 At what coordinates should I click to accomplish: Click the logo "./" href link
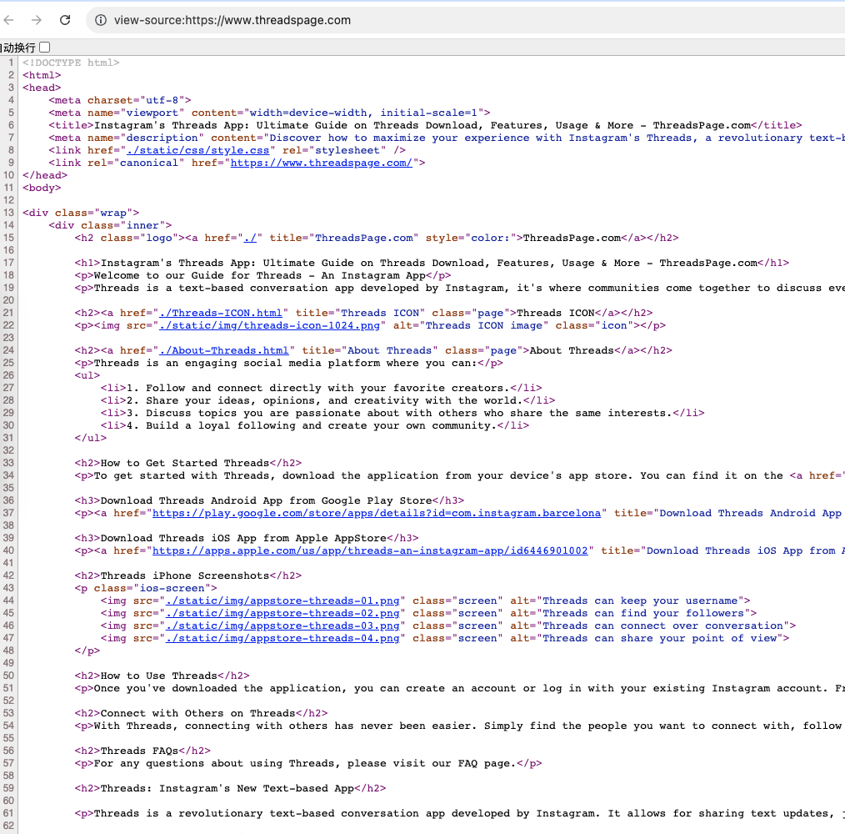coord(250,238)
